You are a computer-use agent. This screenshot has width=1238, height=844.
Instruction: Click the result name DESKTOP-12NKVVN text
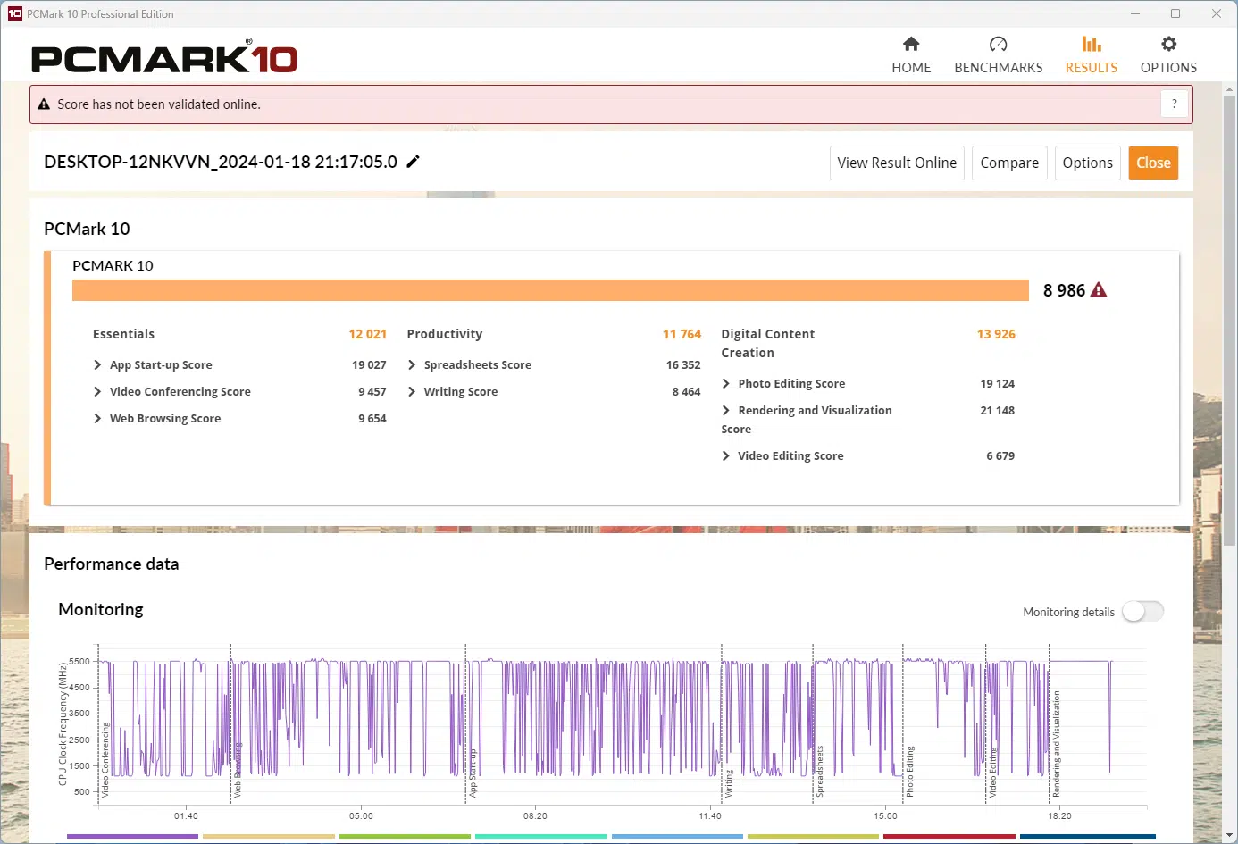(x=221, y=162)
